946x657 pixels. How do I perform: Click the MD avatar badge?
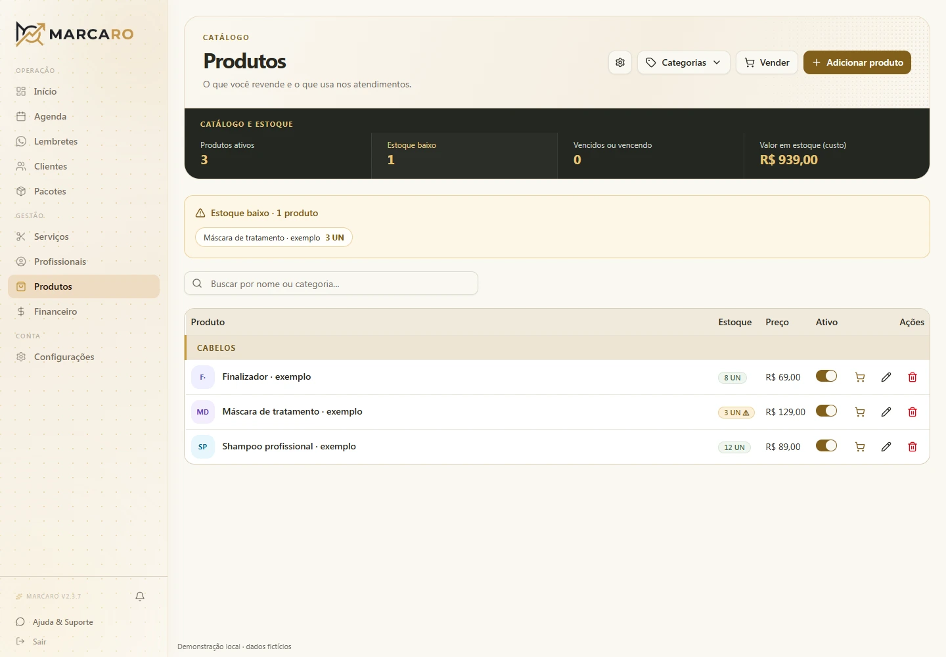coord(203,412)
